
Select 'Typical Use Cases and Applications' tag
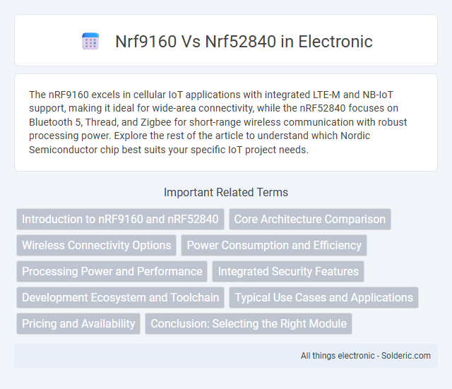pyautogui.click(x=323, y=297)
